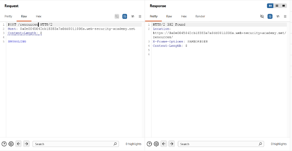Open the Response Render tab
This screenshot has width=292, height=151.
200,16
